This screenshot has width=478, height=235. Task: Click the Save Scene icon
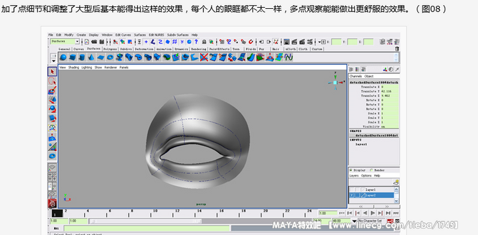pyautogui.click(x=101, y=42)
